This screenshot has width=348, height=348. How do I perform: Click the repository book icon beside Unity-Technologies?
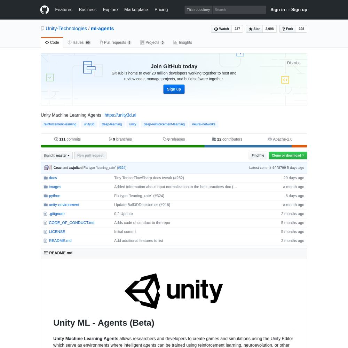[42, 29]
